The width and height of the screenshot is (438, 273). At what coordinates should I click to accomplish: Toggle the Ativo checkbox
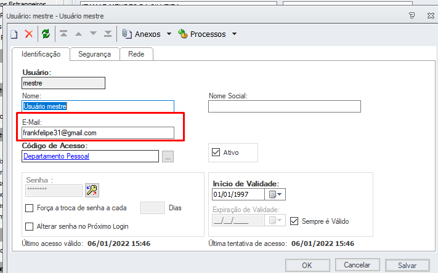[216, 152]
